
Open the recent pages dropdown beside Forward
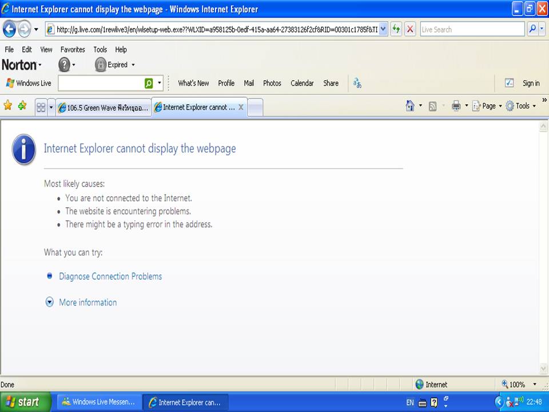pos(36,29)
